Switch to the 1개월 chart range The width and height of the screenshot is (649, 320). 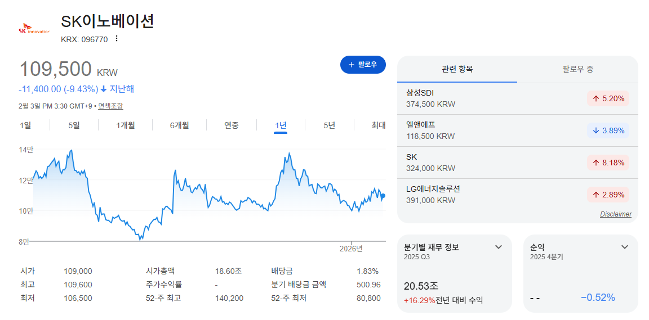(x=126, y=125)
